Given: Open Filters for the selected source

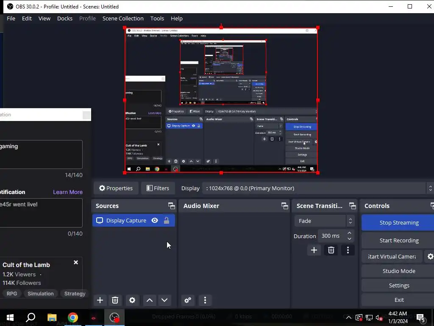Looking at the screenshot, I should pos(158,188).
